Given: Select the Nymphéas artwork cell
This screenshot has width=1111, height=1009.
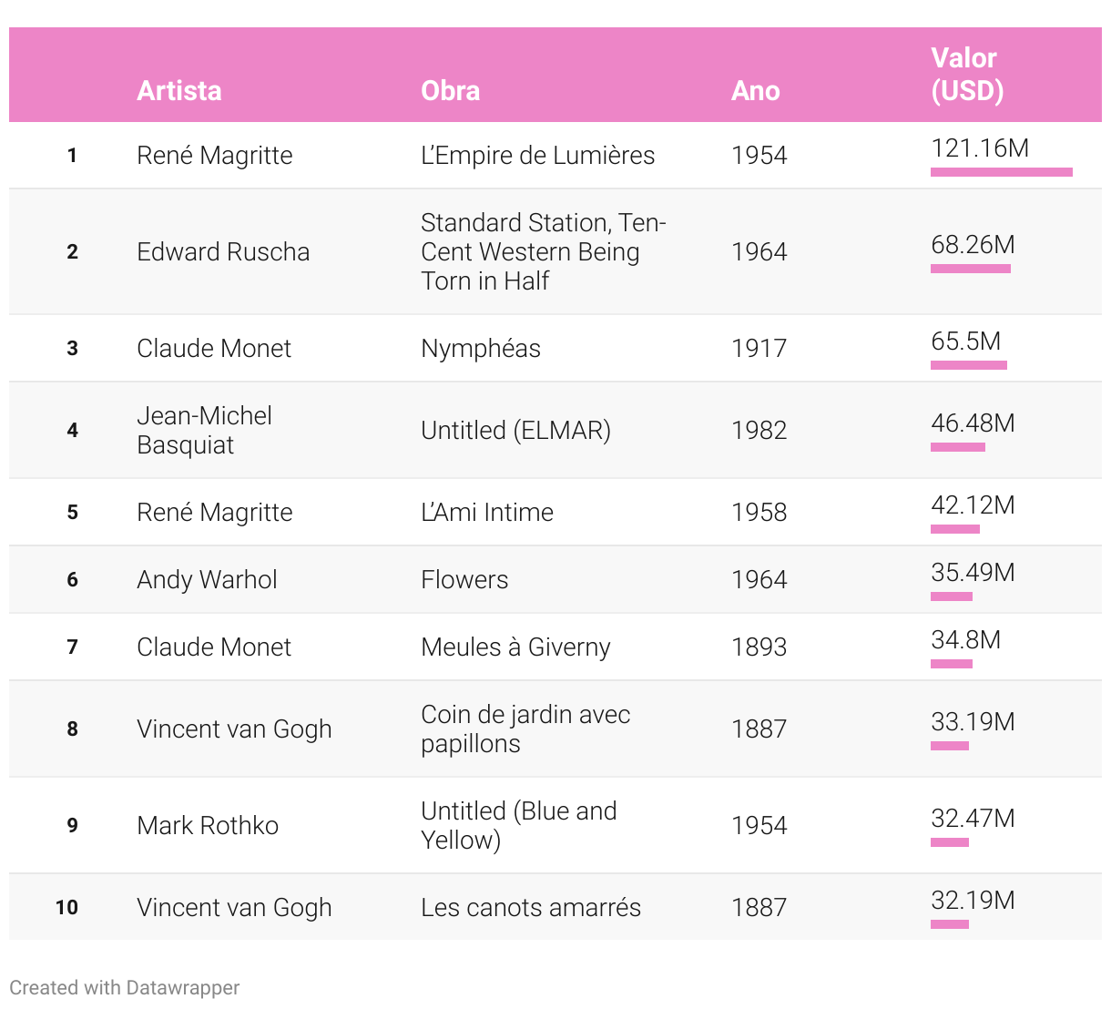Looking at the screenshot, I should [481, 349].
